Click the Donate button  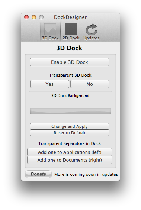coord(38,174)
